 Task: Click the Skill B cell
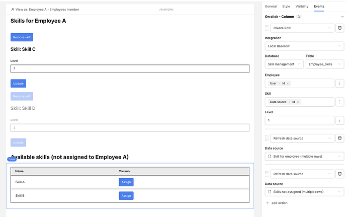click(20, 196)
